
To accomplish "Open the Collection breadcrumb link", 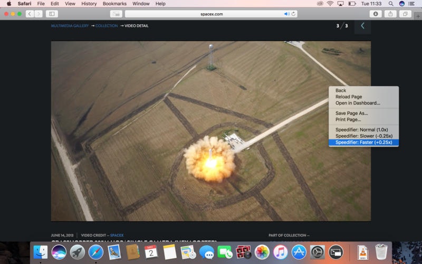I will pos(107,25).
